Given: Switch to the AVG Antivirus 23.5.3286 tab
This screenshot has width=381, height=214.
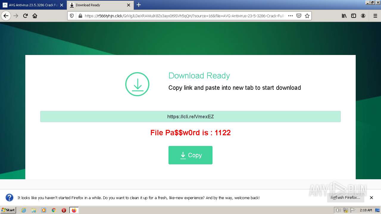Looking at the screenshot, I should pos(33,5).
